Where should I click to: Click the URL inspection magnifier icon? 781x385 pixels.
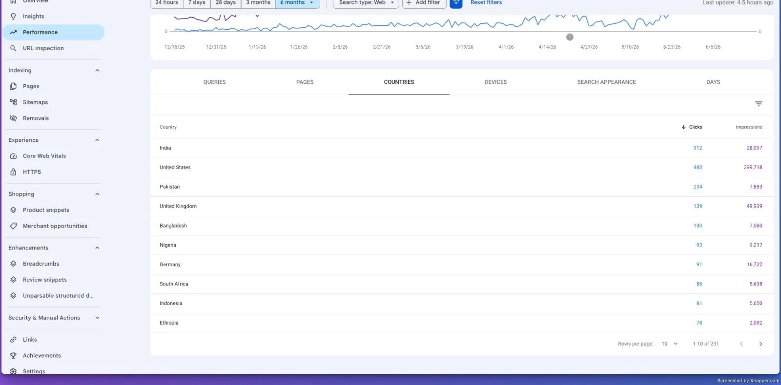tap(13, 48)
